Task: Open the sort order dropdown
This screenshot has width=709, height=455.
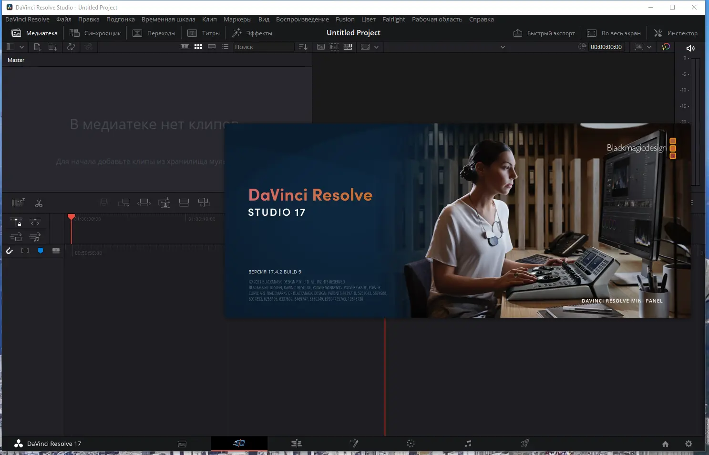Action: (x=303, y=47)
